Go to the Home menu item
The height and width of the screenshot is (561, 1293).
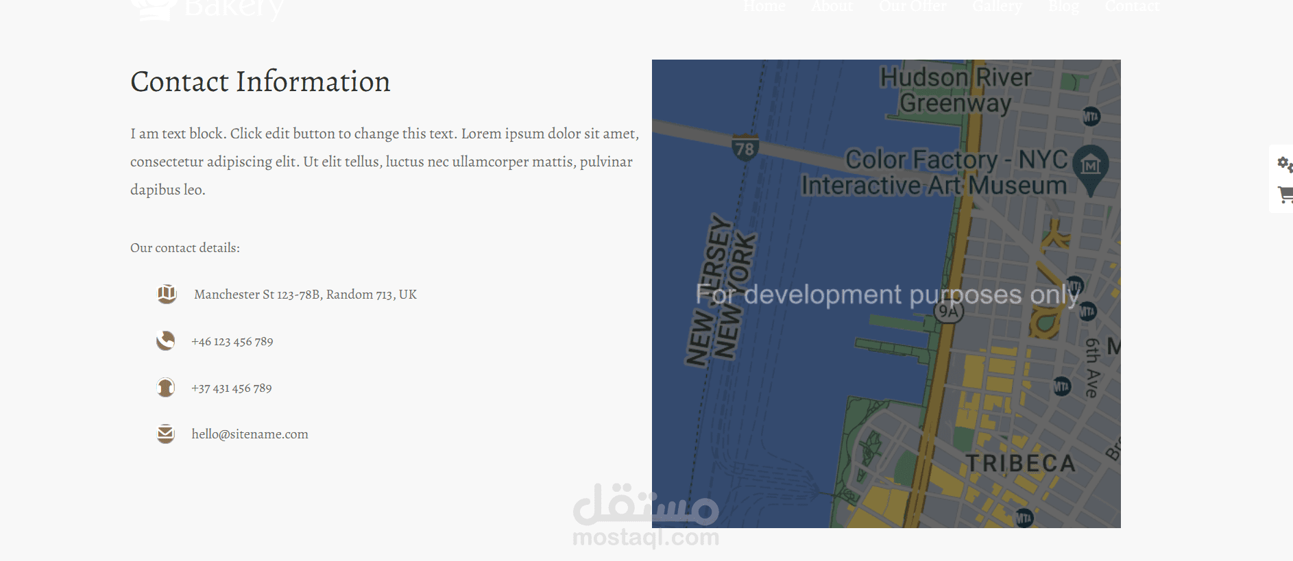(764, 6)
